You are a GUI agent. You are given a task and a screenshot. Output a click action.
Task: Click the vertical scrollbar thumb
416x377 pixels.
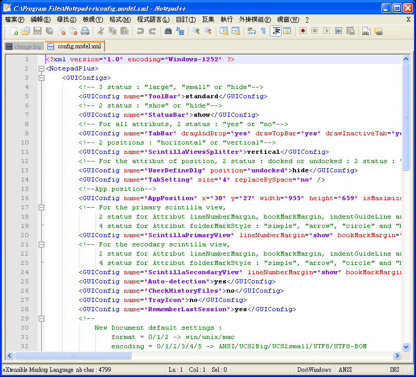click(406, 117)
